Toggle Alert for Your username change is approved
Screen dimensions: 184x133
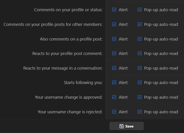pos(114,97)
